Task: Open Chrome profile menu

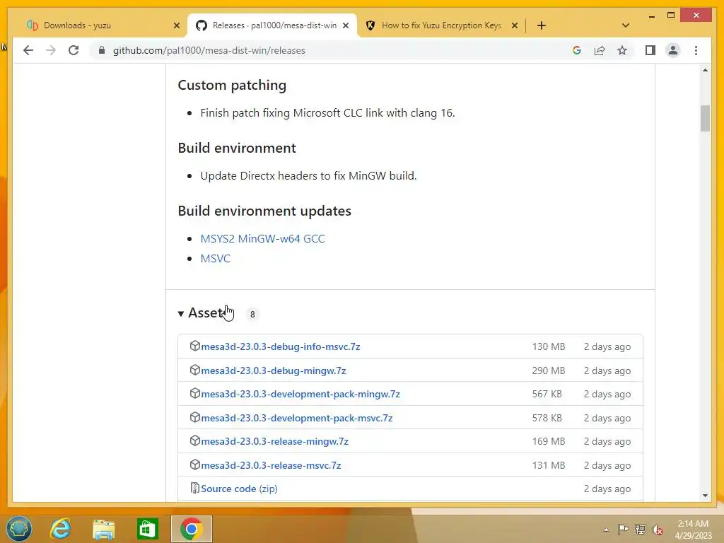Action: coord(673,50)
